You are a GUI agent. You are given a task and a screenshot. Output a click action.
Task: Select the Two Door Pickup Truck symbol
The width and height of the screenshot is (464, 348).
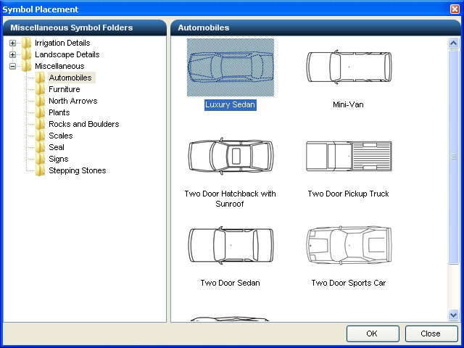point(348,156)
